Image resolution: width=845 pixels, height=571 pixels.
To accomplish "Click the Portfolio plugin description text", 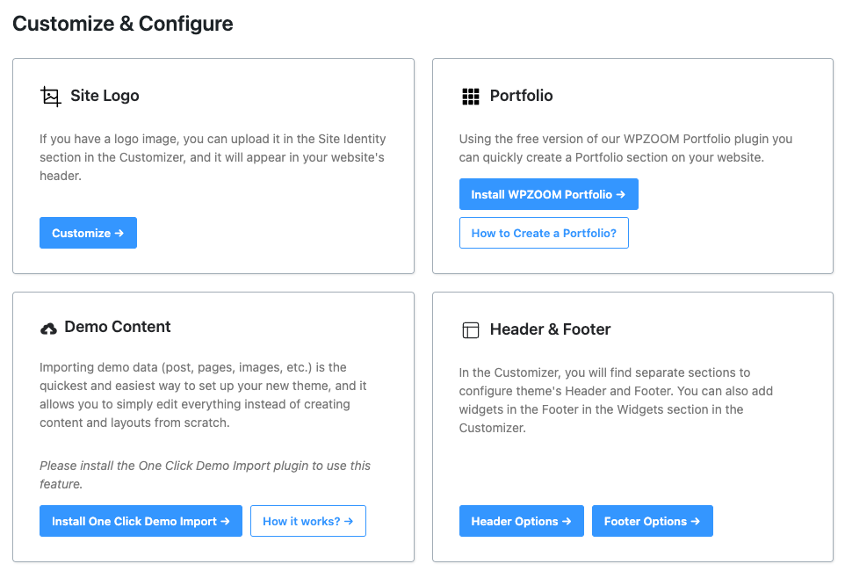I will click(x=625, y=148).
